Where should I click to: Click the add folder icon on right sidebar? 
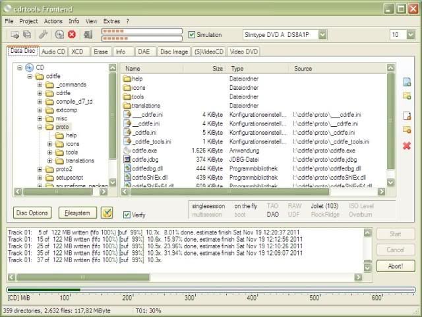(x=407, y=96)
